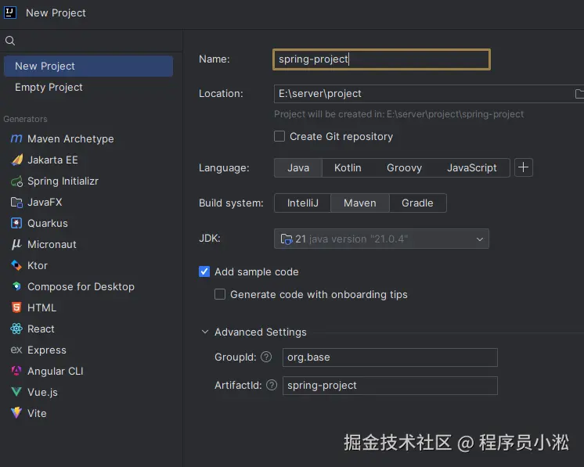Choose the React atom icon
This screenshot has height=467, width=584.
point(16,329)
